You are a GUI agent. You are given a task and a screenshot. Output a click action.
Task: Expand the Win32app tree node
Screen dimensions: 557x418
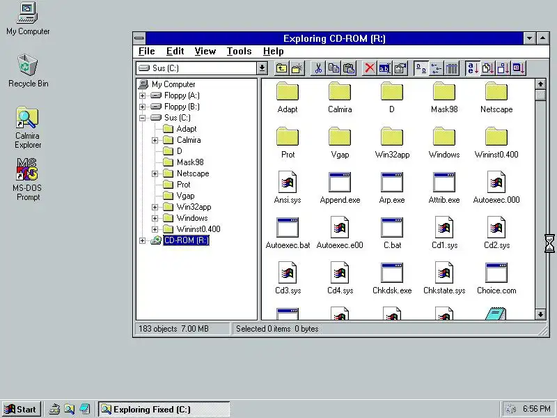(155, 207)
